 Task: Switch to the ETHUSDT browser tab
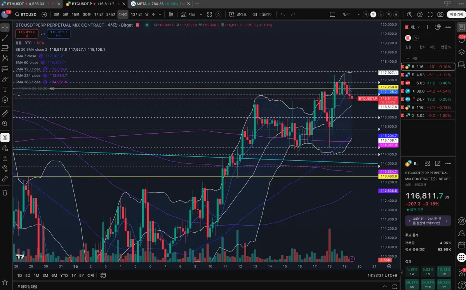(31, 4)
